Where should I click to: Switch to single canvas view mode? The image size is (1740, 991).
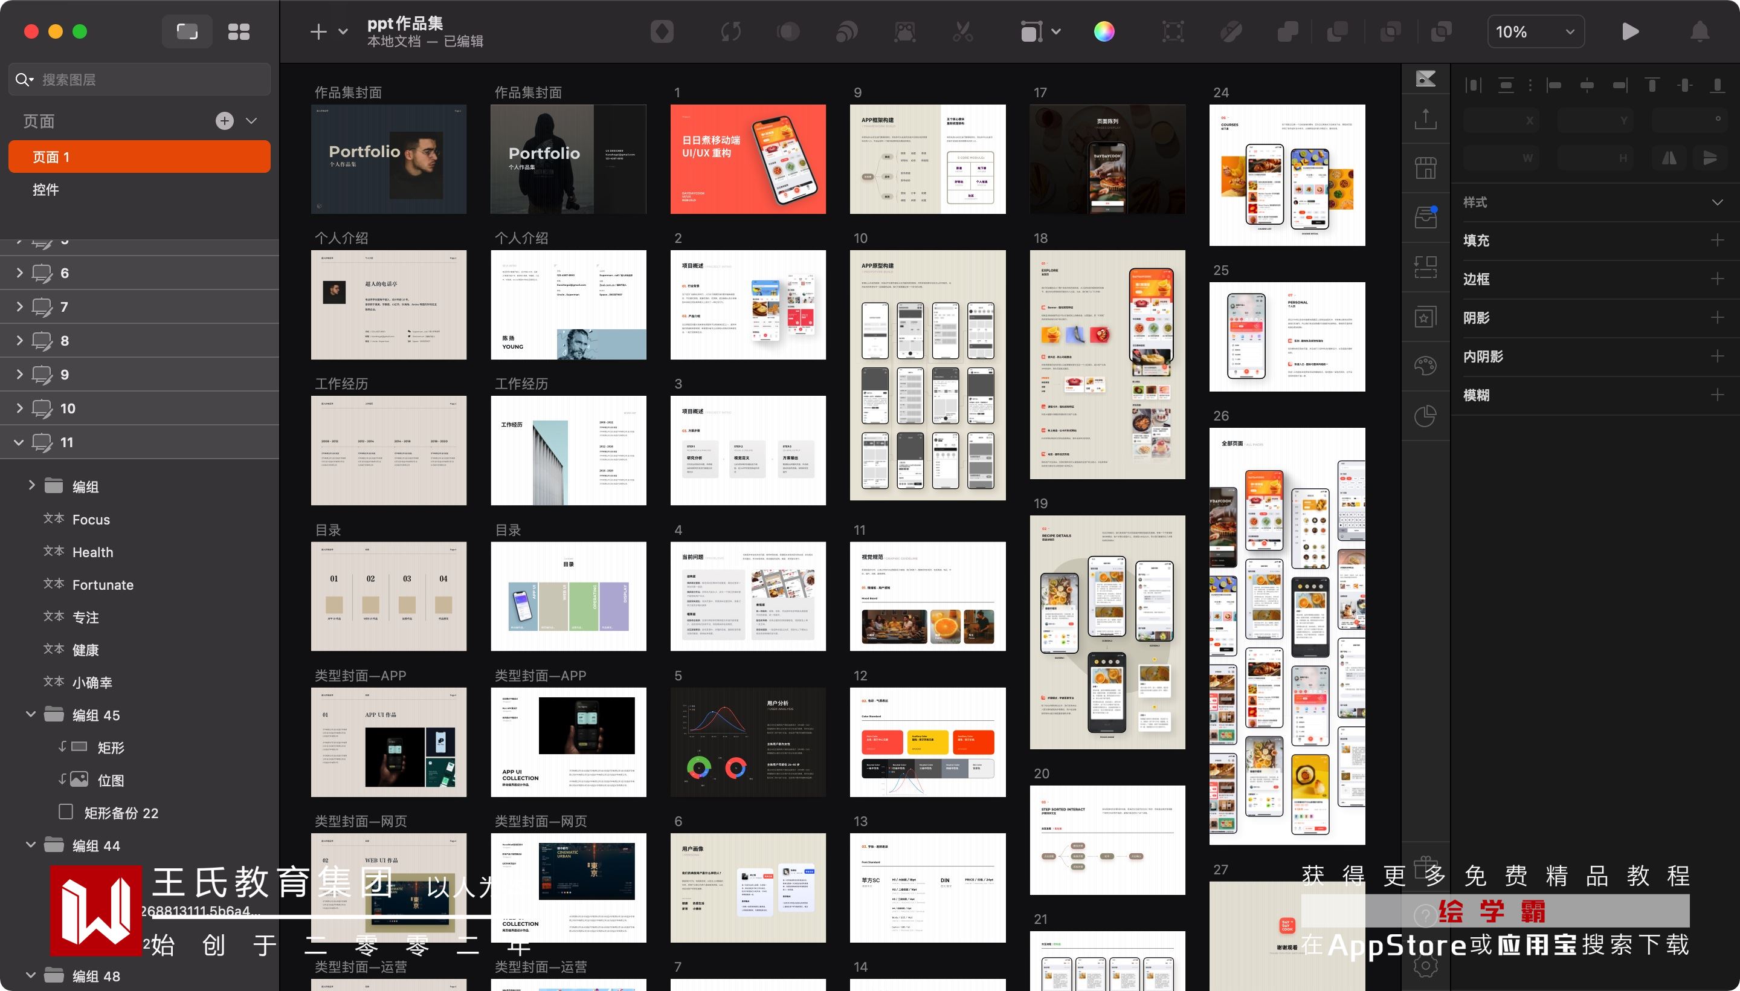[x=187, y=32]
